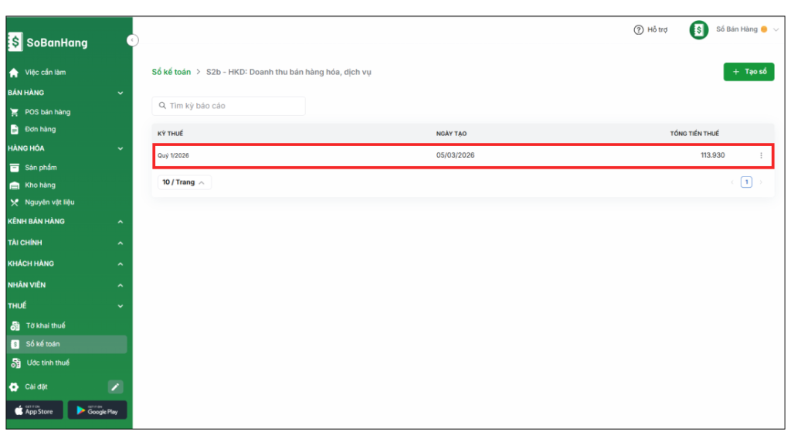Collapse the sidebar using the arrow button

point(132,39)
